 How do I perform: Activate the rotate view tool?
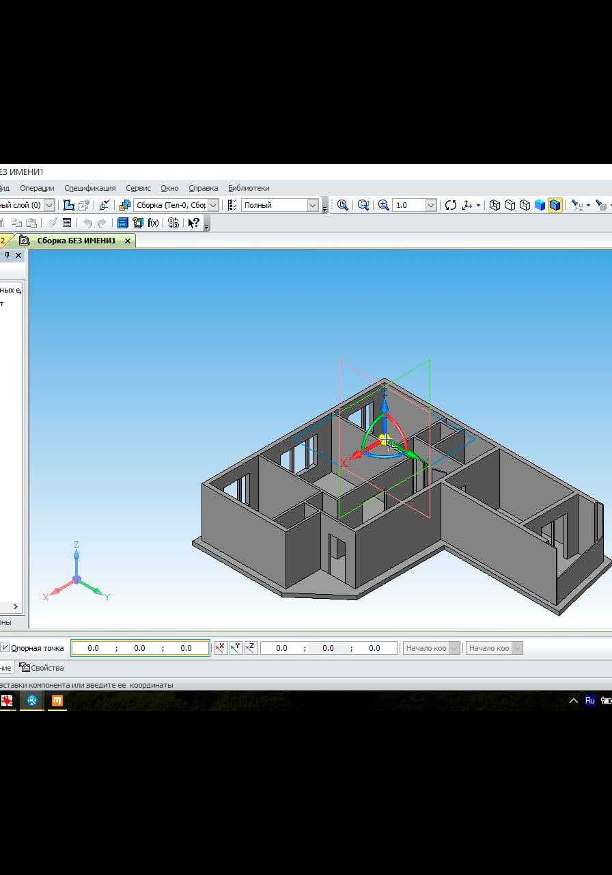[451, 205]
